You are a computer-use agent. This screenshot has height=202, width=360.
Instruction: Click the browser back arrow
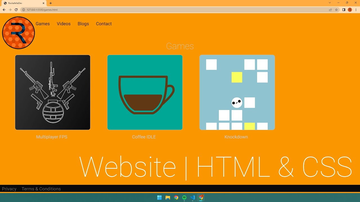point(4,10)
